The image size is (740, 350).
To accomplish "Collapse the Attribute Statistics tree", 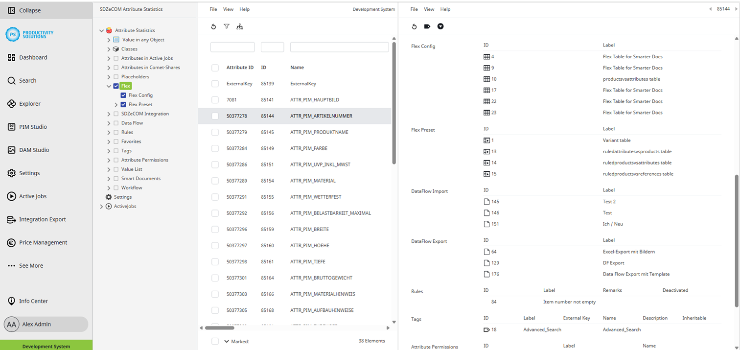I will coord(101,30).
